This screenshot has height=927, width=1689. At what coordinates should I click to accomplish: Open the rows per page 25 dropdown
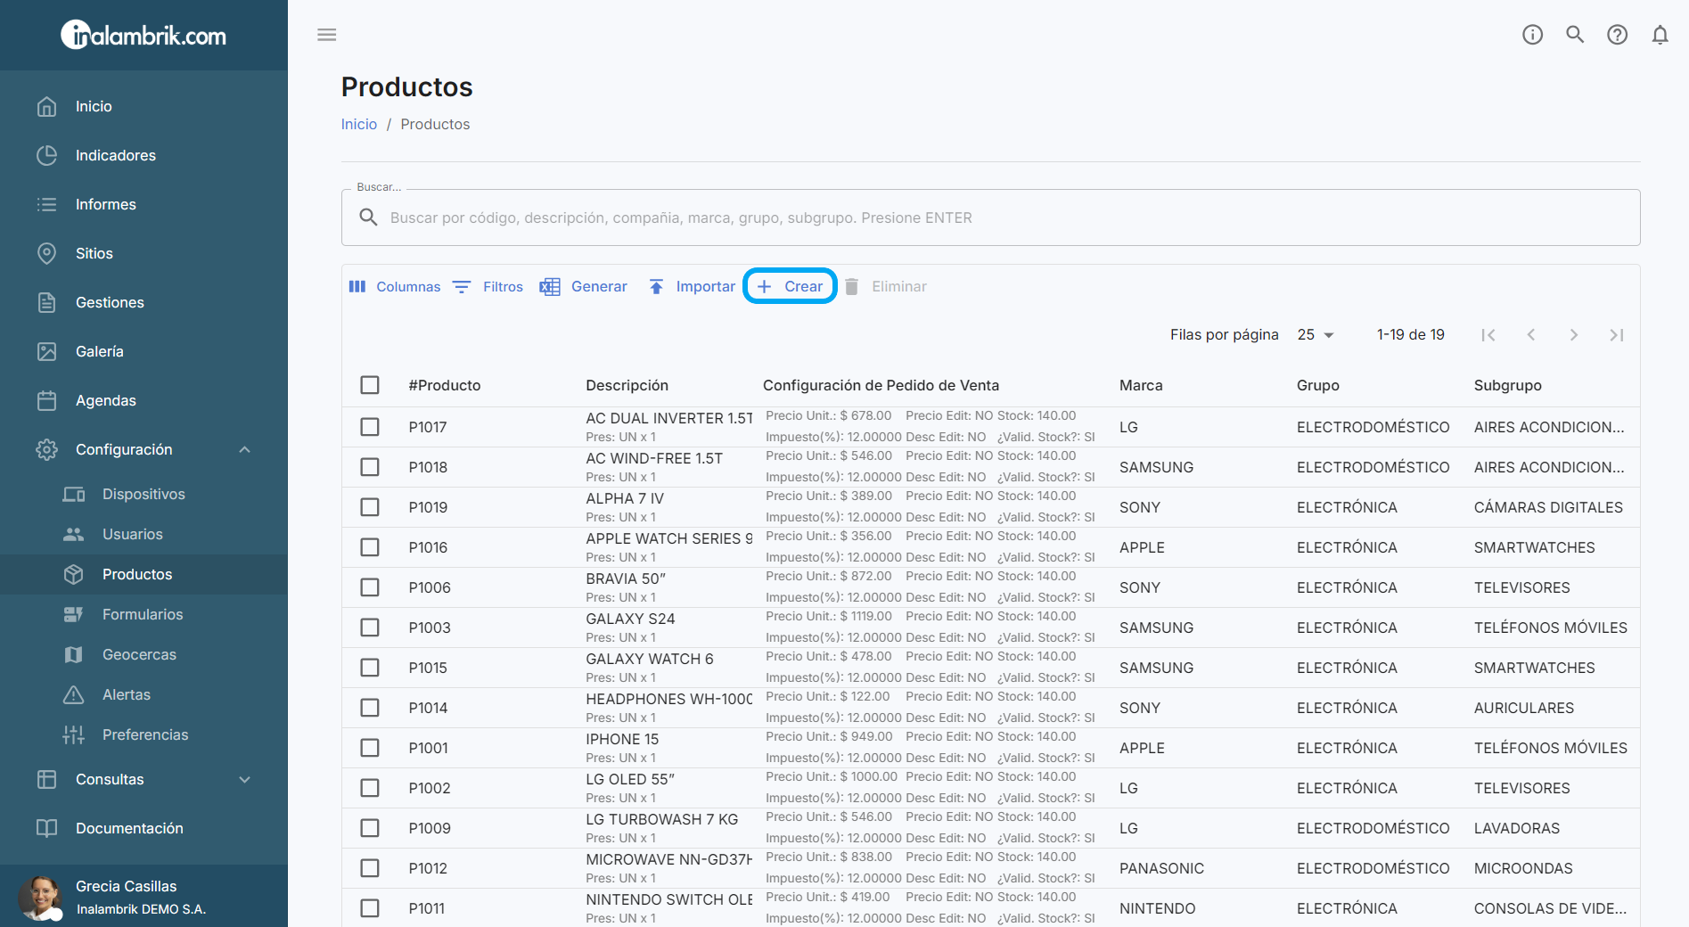(x=1316, y=334)
